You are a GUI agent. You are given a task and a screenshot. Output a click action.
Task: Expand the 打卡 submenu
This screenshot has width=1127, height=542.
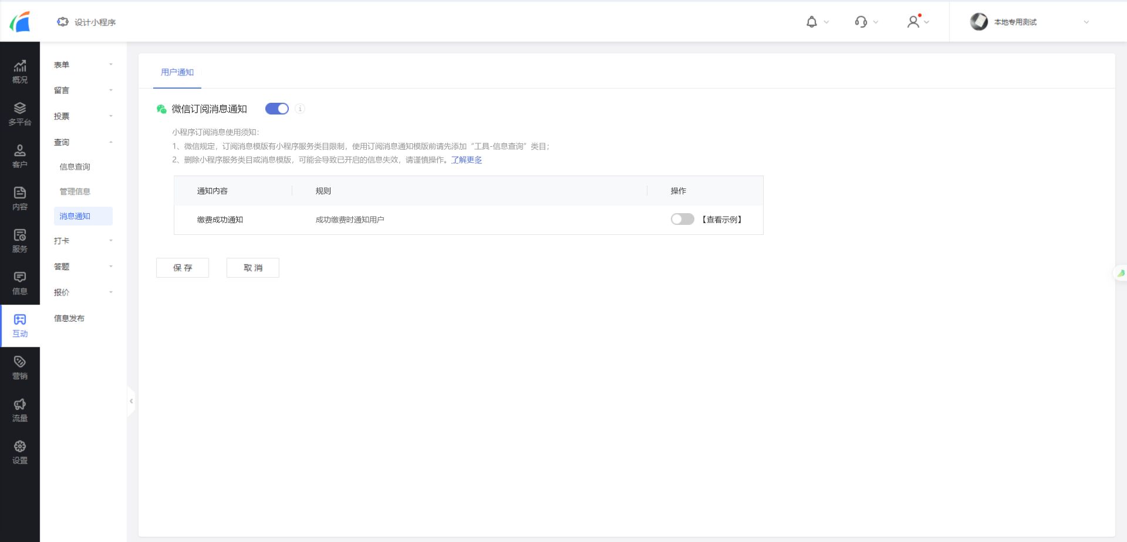coord(83,241)
